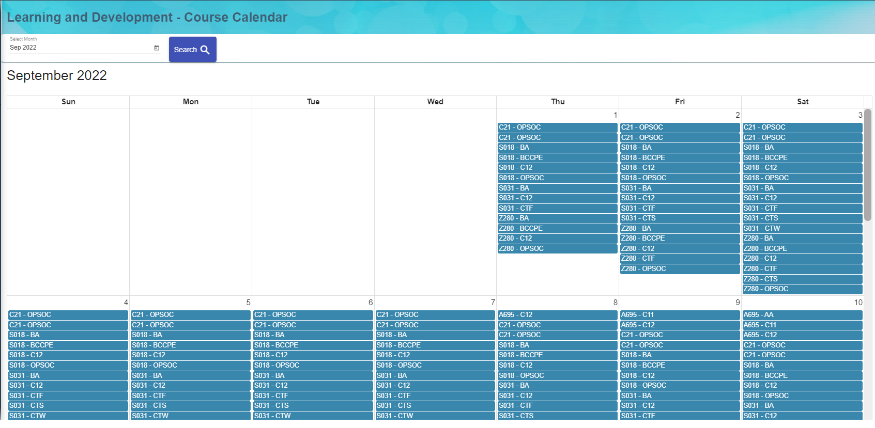The image size is (875, 428).
Task: Select the day 10 date number
Action: [858, 303]
